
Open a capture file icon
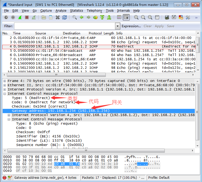click(44, 17)
